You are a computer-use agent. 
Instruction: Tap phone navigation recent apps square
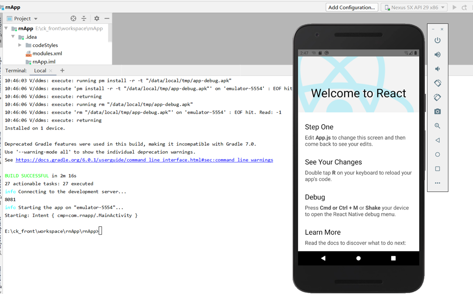pos(394,258)
